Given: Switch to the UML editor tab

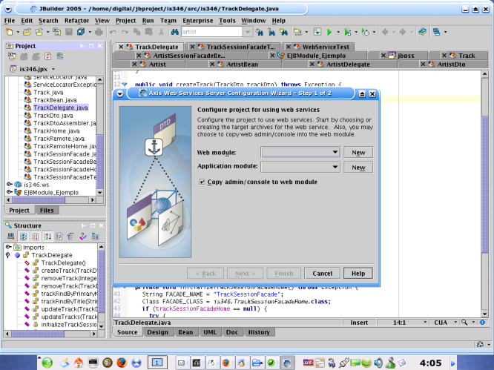Looking at the screenshot, I should (208, 332).
